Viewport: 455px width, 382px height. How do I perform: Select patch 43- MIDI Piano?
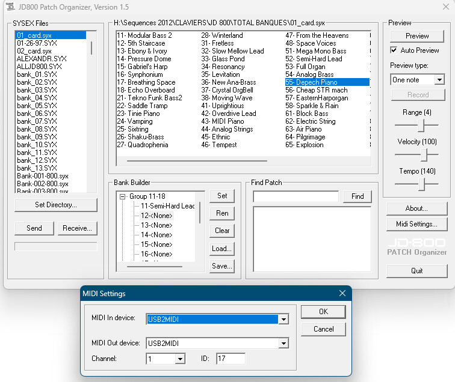pyautogui.click(x=223, y=121)
